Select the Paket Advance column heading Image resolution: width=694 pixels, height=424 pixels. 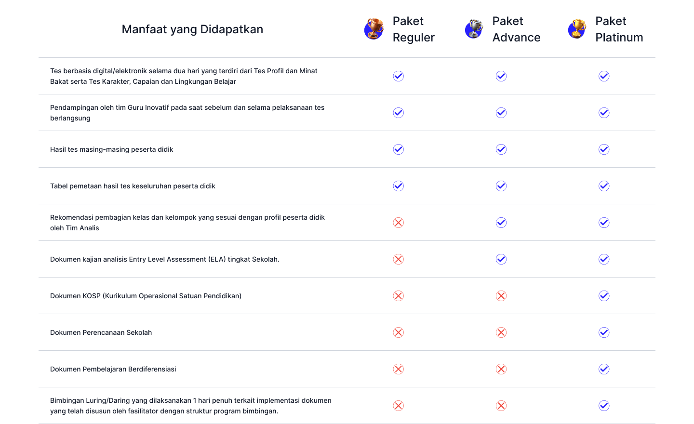coord(516,29)
